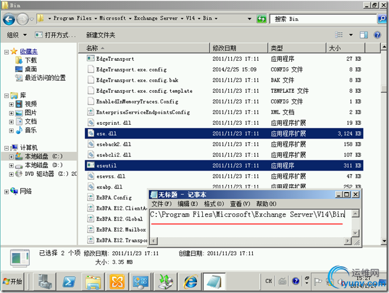Sort by the 名称 column header
Image resolution: width=389 pixels, height=293 pixels.
[x=144, y=48]
